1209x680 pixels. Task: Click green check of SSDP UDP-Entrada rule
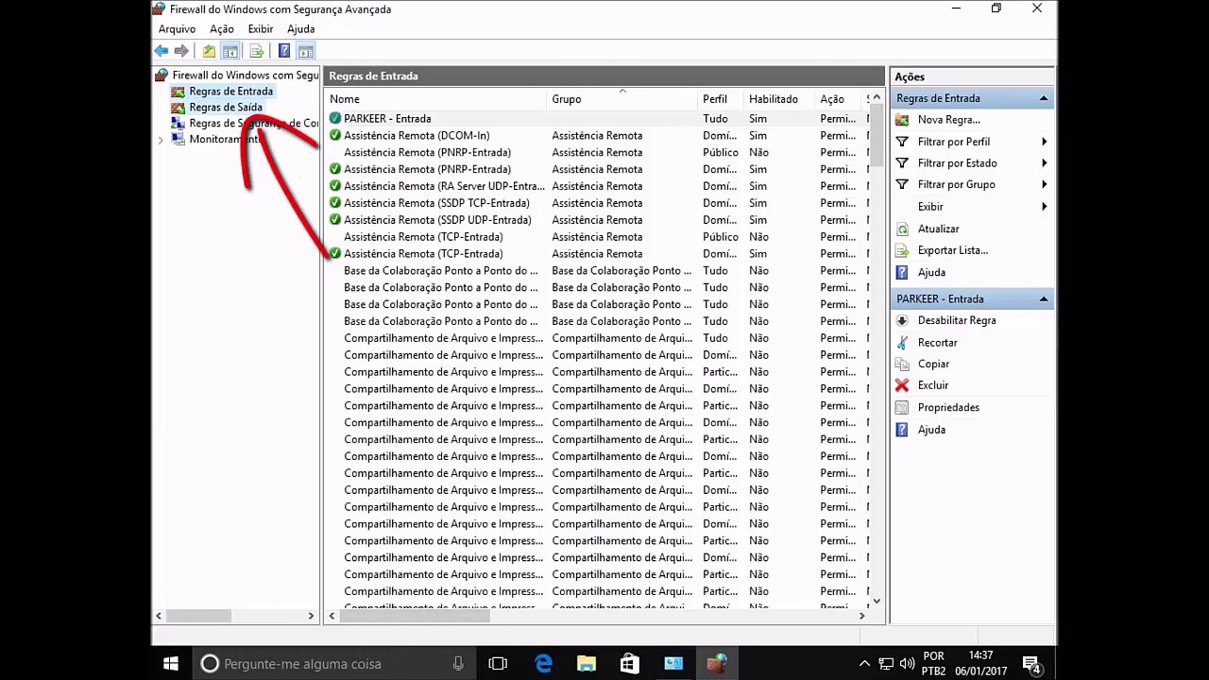point(335,220)
